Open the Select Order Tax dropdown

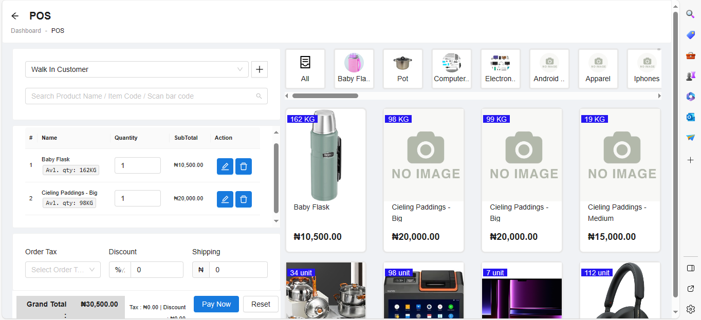[x=63, y=270]
